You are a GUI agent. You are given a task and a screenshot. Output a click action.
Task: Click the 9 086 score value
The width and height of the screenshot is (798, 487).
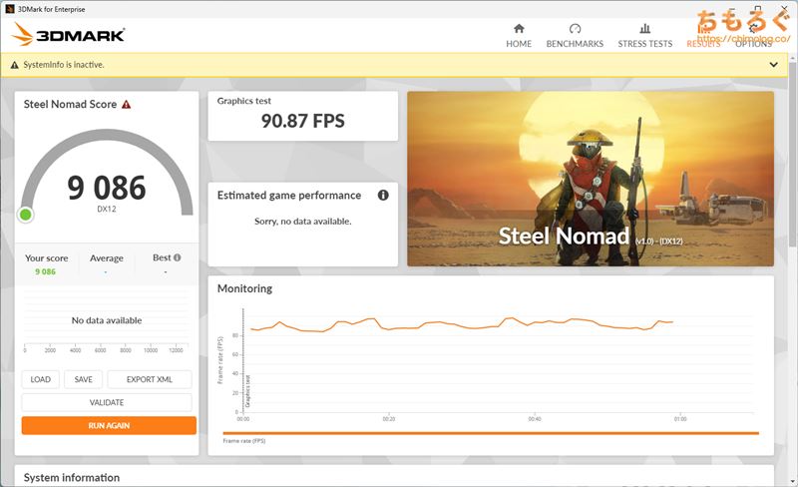pos(107,188)
